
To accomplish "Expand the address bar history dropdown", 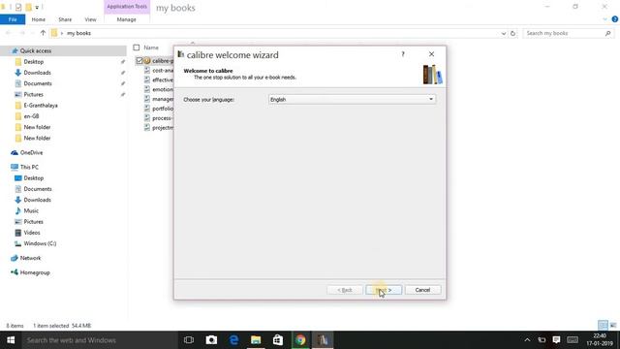I will point(504,33).
